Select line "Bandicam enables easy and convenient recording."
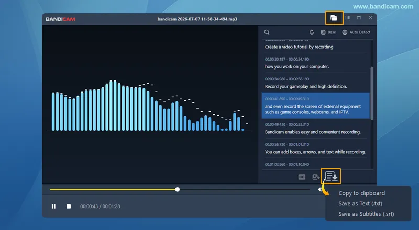419x230 pixels. click(313, 132)
